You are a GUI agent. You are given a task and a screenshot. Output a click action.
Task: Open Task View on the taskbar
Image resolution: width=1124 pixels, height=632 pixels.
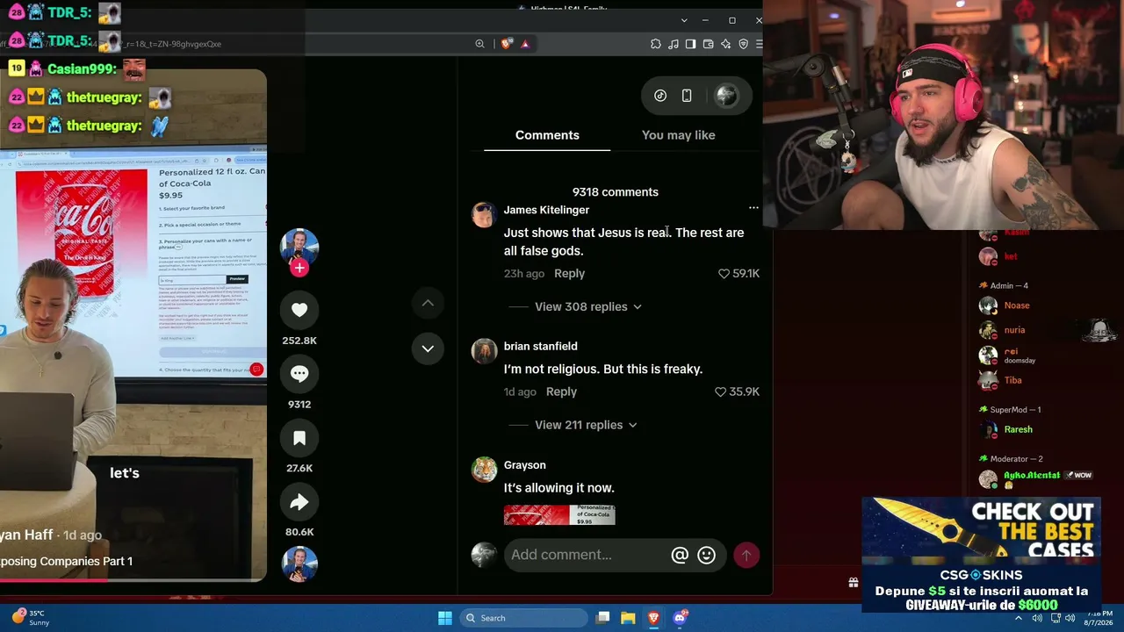[x=602, y=618]
